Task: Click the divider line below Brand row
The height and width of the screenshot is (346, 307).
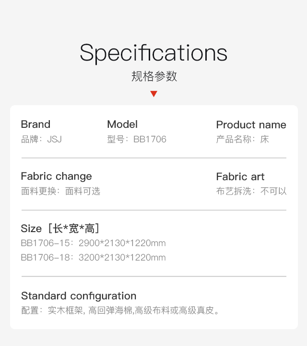Action: [154, 158]
